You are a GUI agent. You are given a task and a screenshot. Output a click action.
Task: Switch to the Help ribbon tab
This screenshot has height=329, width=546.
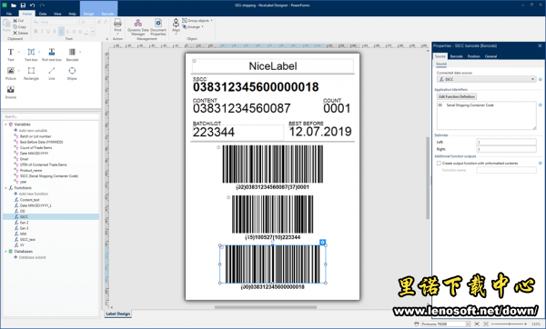click(x=72, y=14)
